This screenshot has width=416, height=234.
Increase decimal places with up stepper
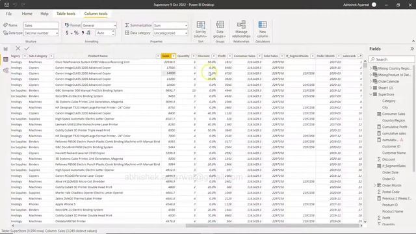113,31
